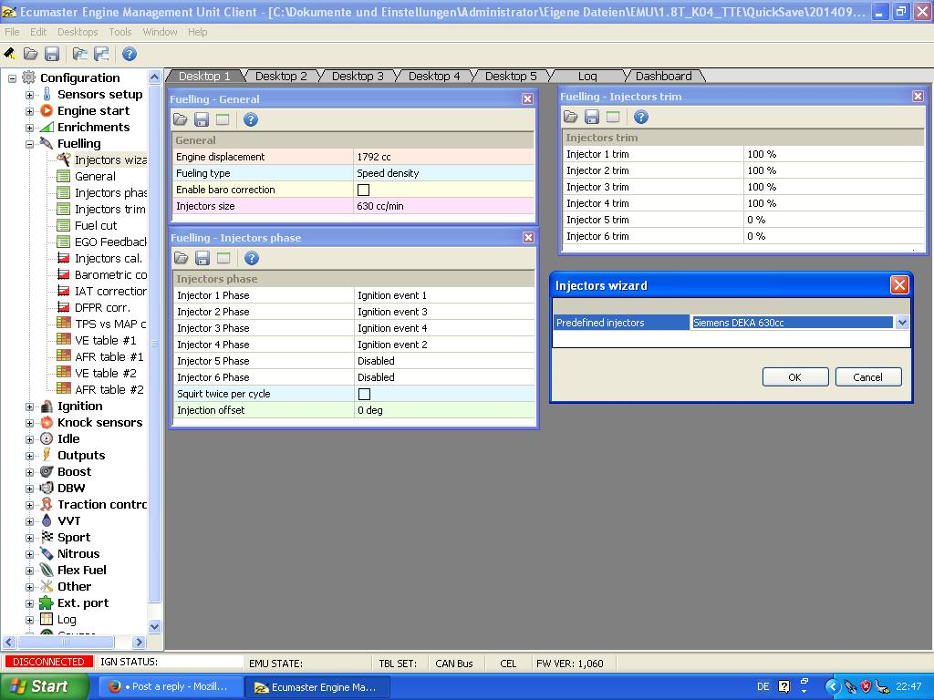Click the save icon in main toolbar

[52, 55]
